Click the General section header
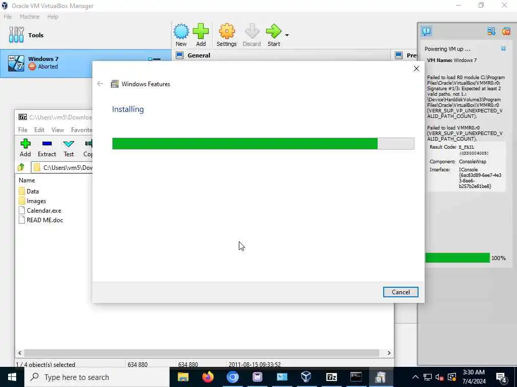The height and width of the screenshot is (387, 517). coord(199,55)
